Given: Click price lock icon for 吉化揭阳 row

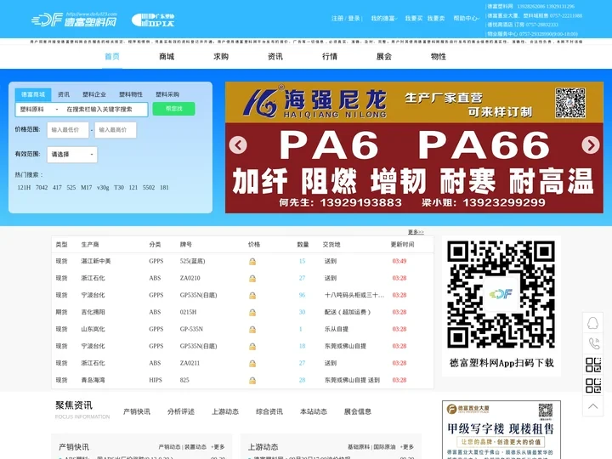Looking at the screenshot, I should click(x=252, y=312).
